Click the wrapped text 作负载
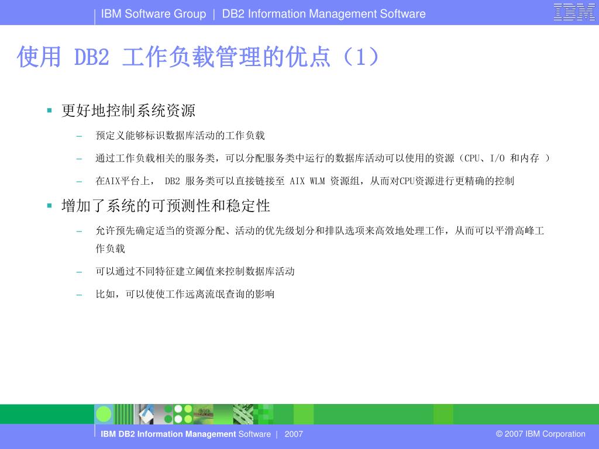 [x=111, y=248]
